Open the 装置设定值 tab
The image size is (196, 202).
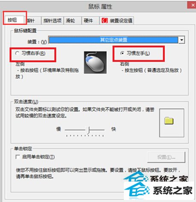click(117, 21)
